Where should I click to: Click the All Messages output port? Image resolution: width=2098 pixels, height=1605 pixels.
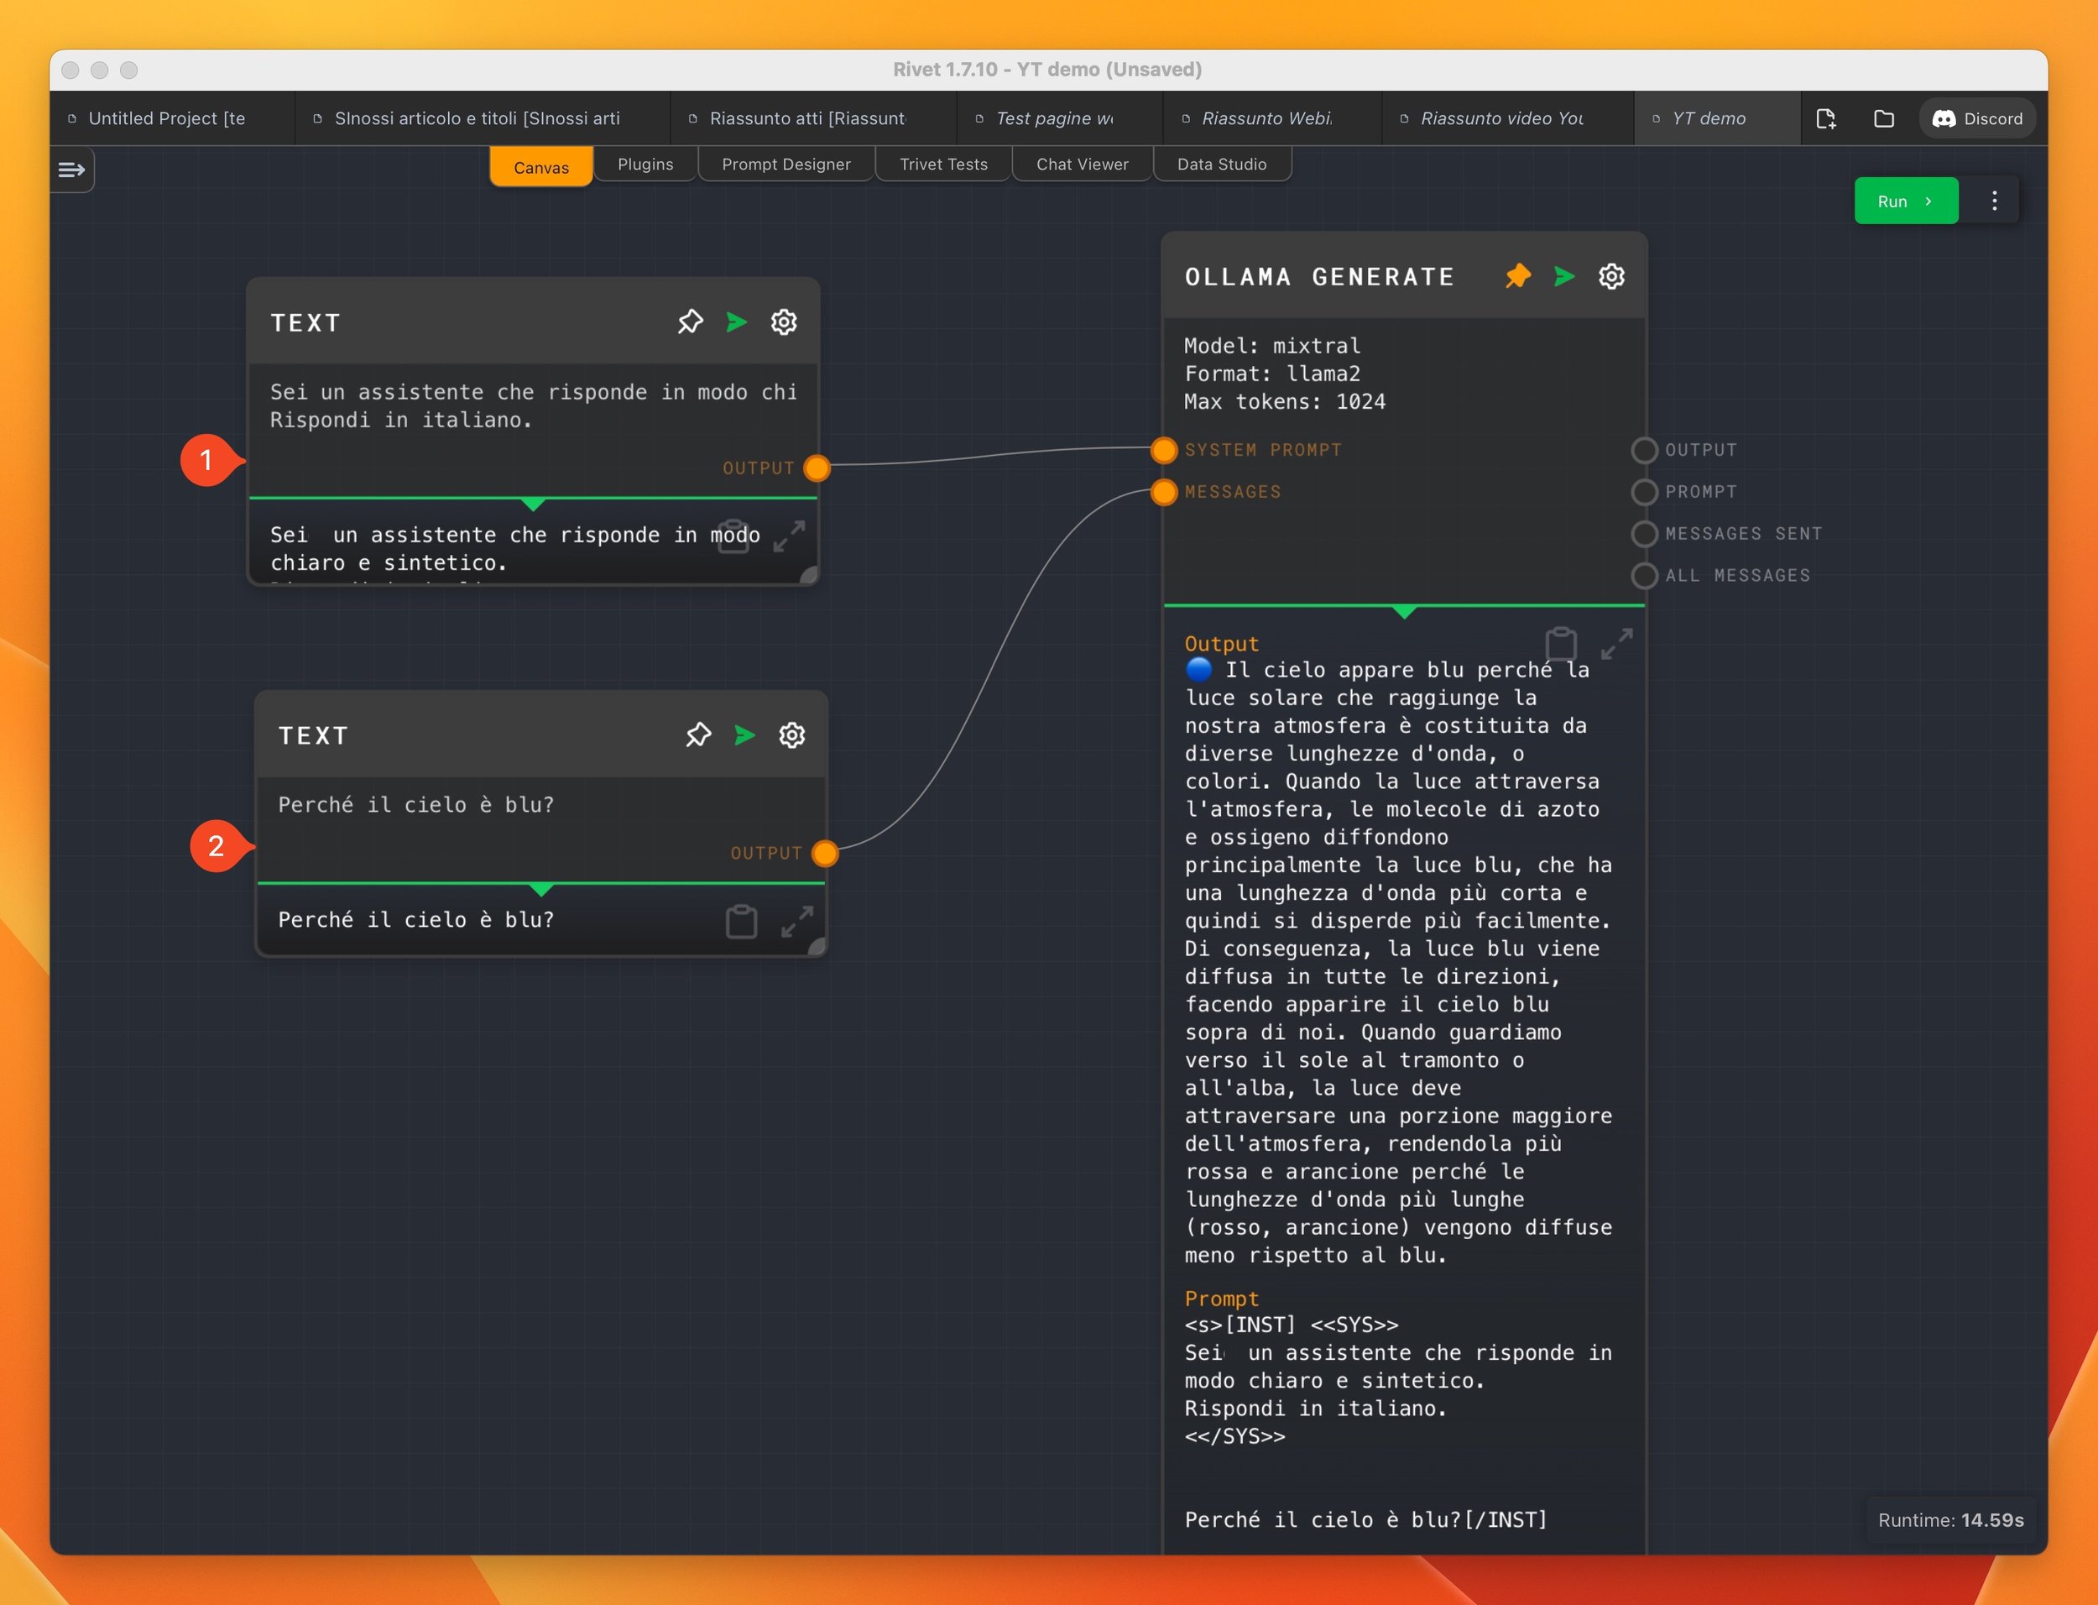coord(1644,576)
